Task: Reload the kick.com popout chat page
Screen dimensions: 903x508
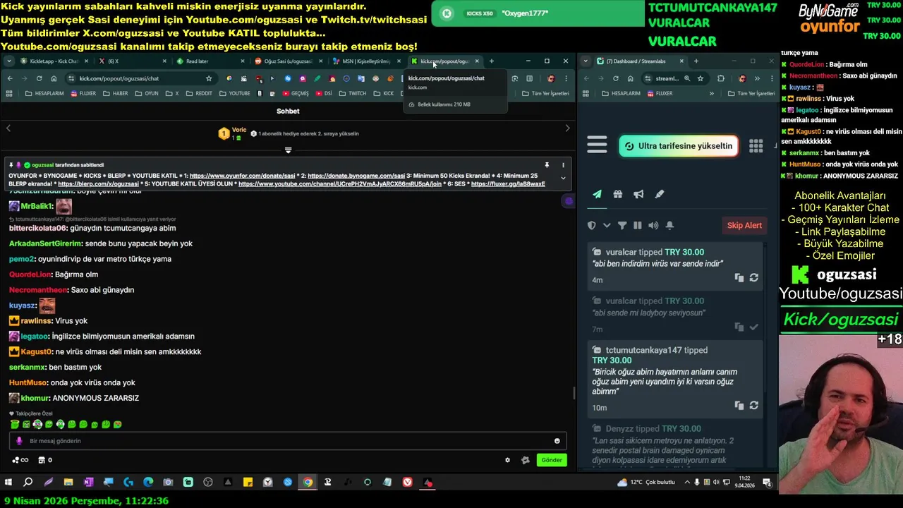Action: point(39,78)
